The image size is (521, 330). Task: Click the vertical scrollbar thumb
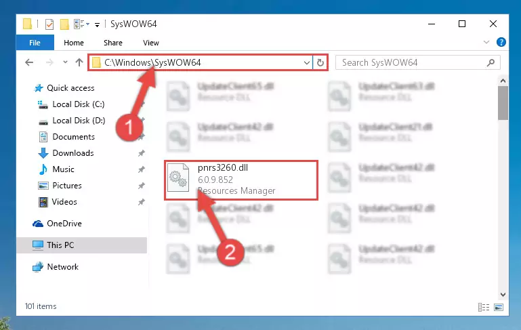click(503, 103)
